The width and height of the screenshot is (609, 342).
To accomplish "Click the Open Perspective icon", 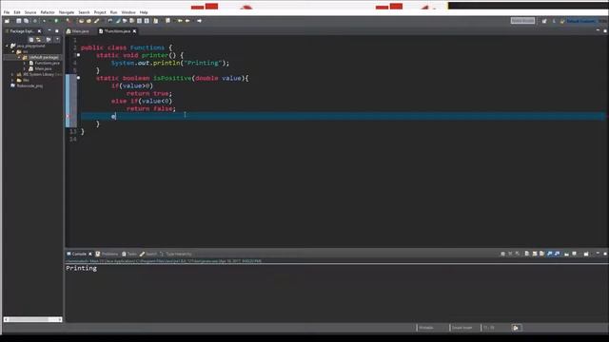I will point(544,21).
